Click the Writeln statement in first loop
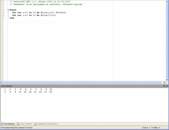169x130 pixels. pyautogui.click(x=61, y=12)
